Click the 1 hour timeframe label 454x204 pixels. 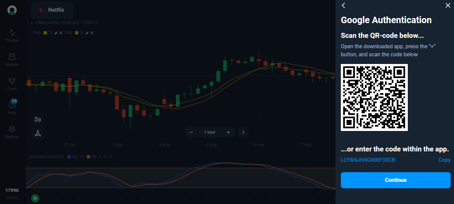[210, 132]
